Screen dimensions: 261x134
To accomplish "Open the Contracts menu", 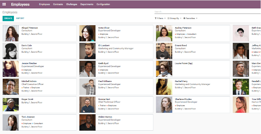I will click(58, 4).
